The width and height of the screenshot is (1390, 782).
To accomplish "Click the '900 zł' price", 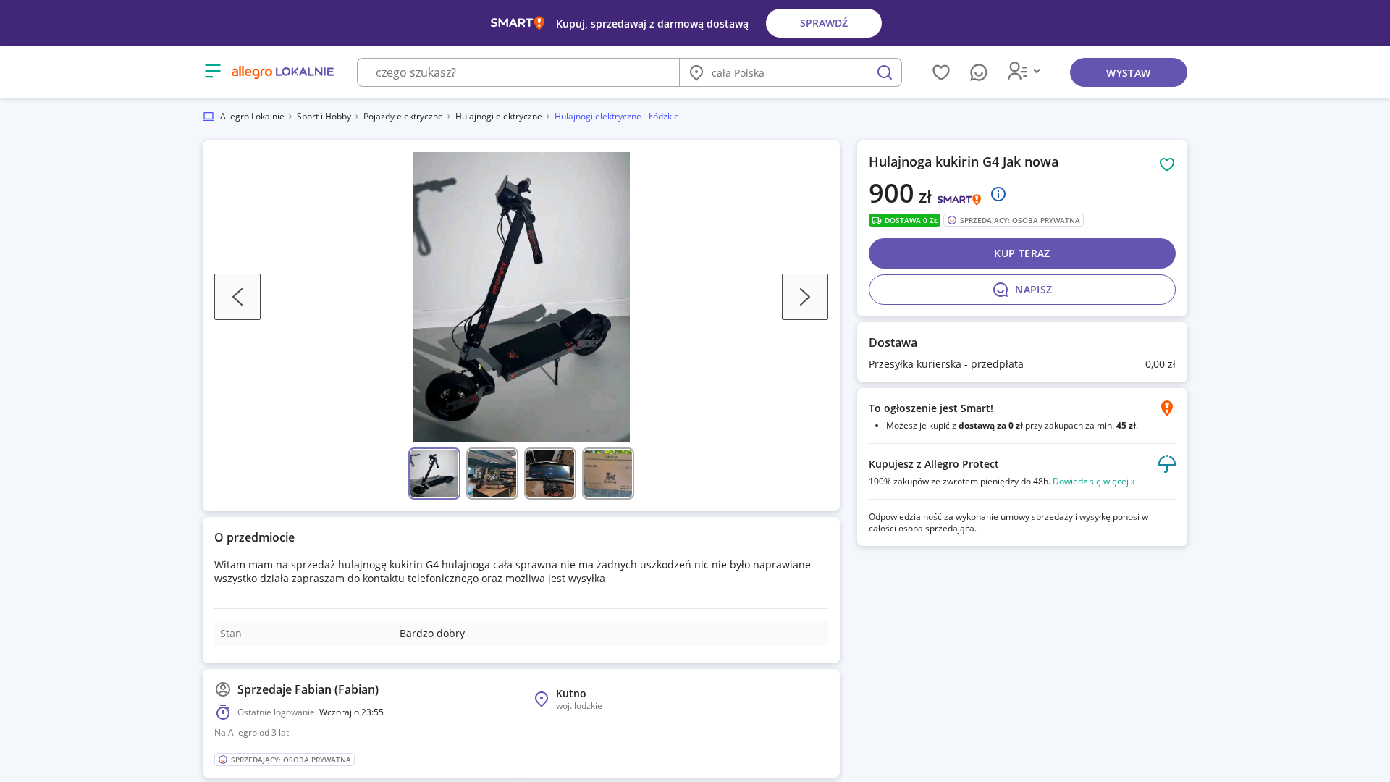I will [x=900, y=193].
